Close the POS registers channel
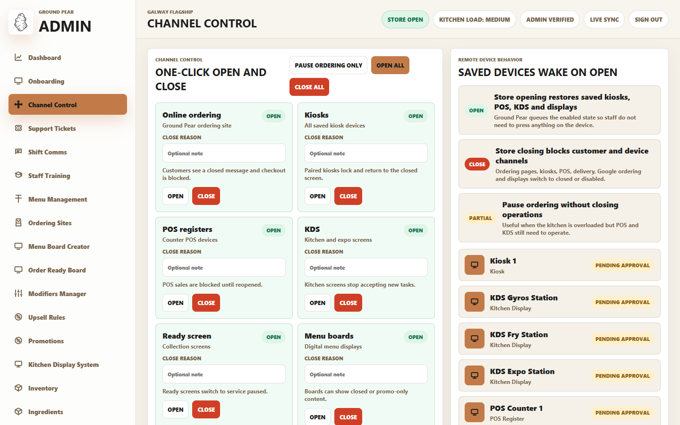680x425 pixels. pyautogui.click(x=206, y=303)
